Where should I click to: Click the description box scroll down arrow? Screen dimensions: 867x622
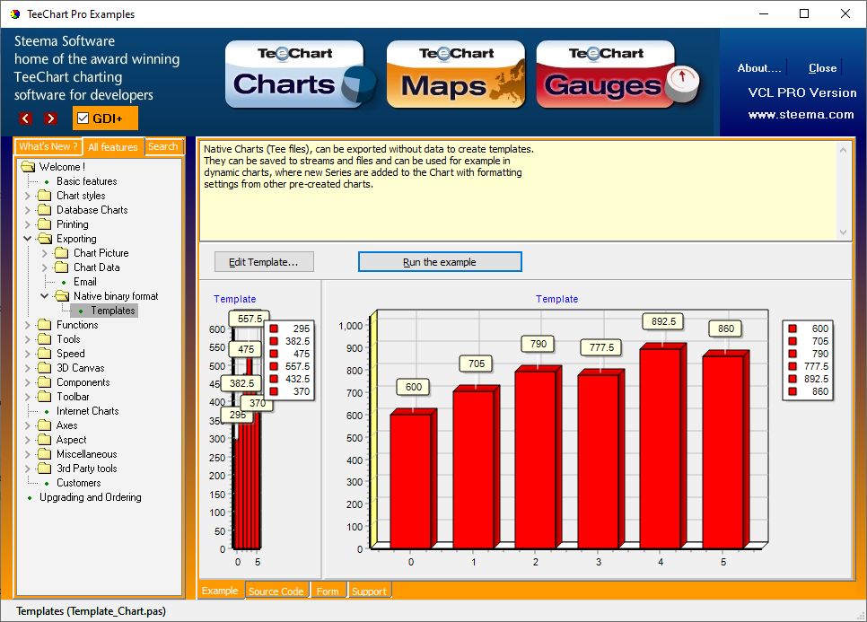843,232
